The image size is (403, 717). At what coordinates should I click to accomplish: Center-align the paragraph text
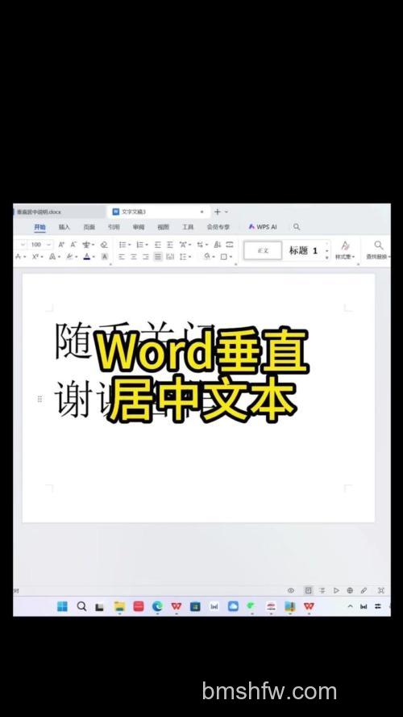[134, 257]
